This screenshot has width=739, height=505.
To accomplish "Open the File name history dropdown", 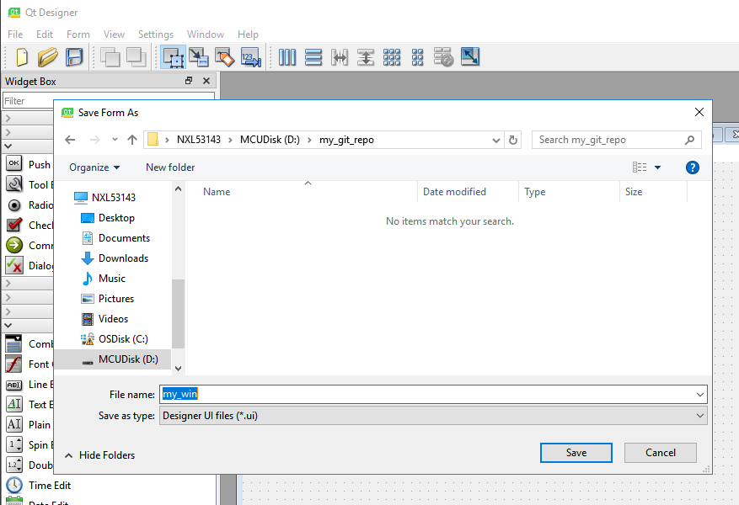I will 700,395.
